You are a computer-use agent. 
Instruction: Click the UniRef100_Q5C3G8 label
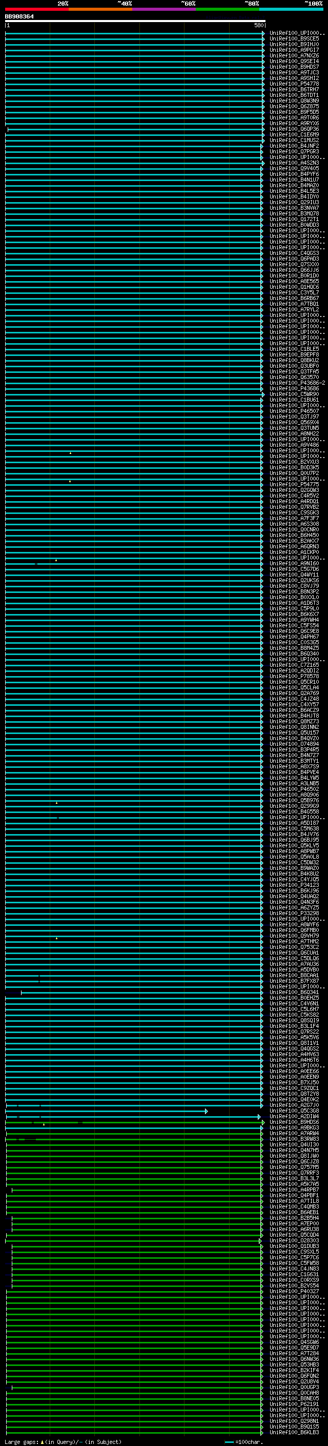(294, 1111)
